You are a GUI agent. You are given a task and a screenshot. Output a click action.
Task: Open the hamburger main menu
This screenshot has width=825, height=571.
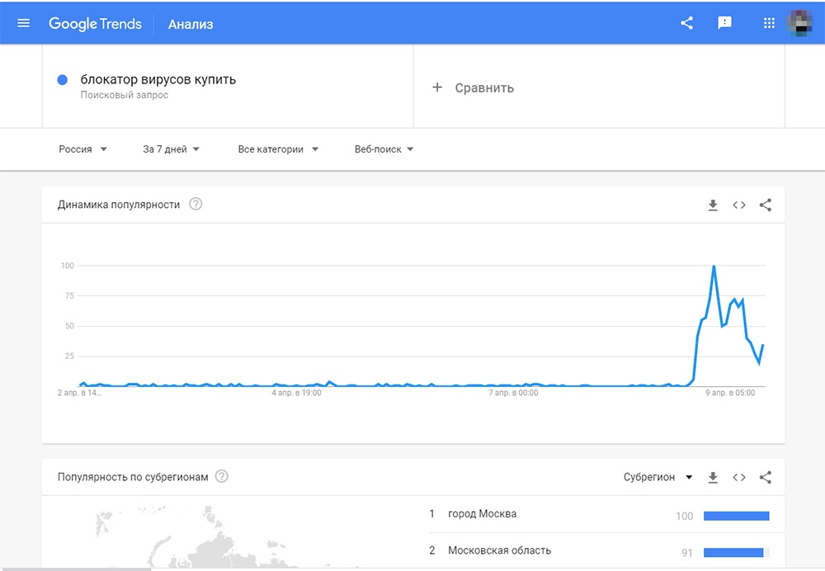(x=23, y=23)
